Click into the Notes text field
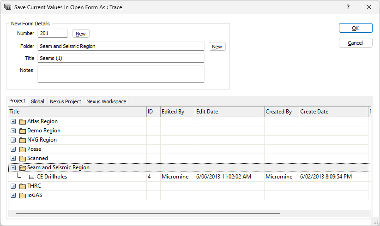The image size is (380, 226). click(121, 74)
